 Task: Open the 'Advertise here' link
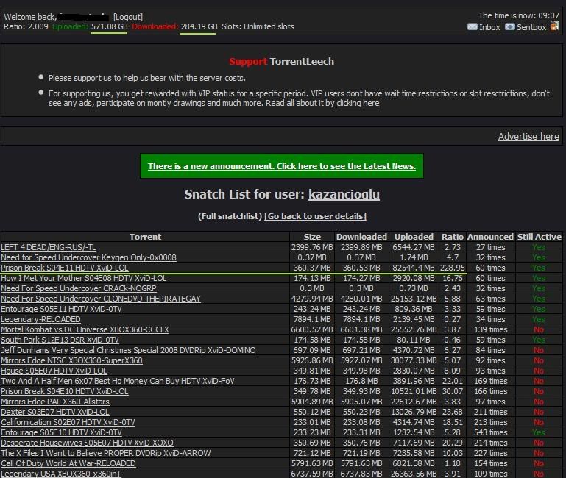[x=528, y=137]
